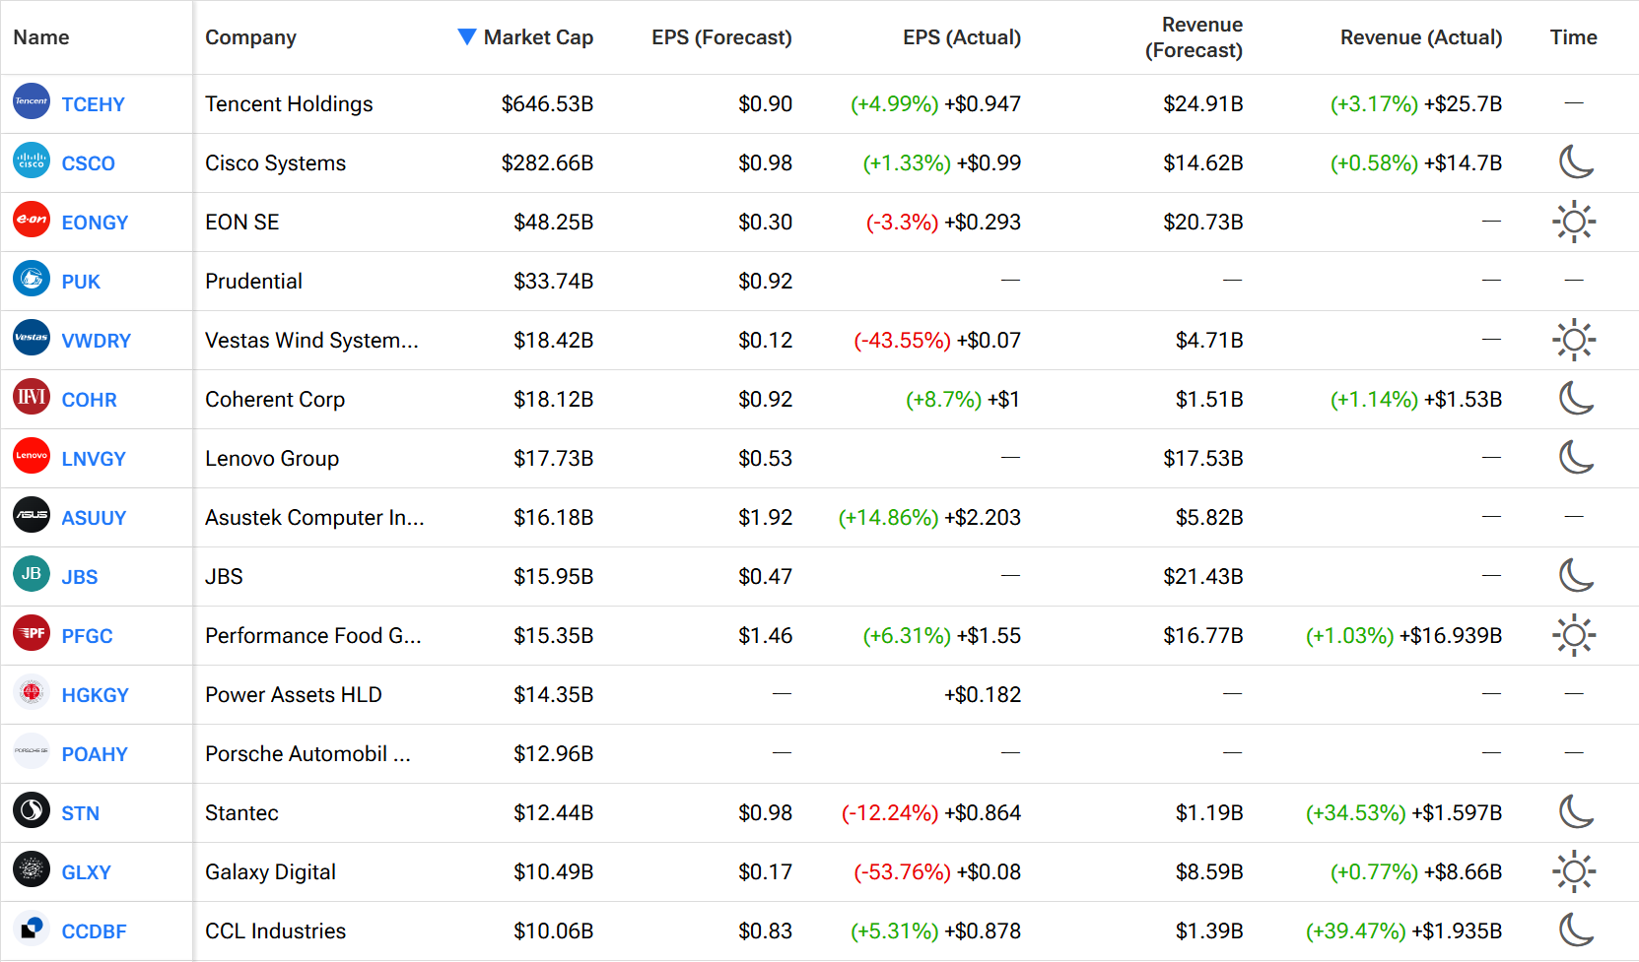
Task: Open the CCDBF ticker link
Action: [x=94, y=931]
